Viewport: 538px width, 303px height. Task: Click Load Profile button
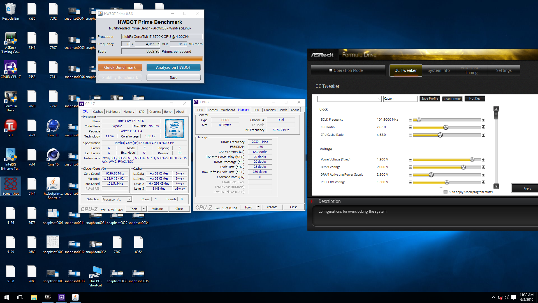[452, 99]
